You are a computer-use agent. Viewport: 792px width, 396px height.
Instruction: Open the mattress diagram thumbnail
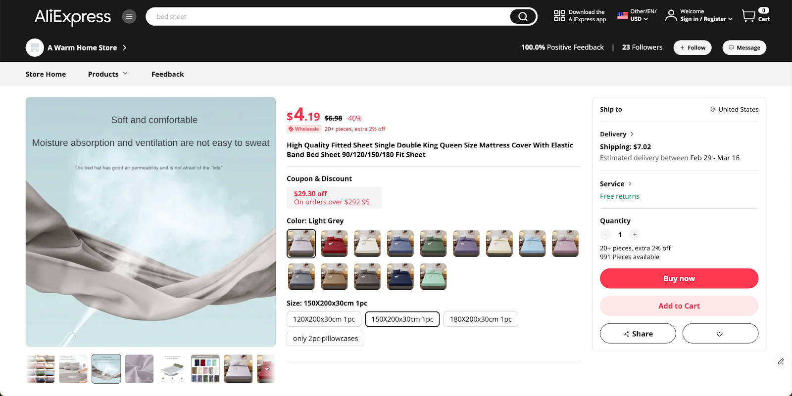click(172, 369)
